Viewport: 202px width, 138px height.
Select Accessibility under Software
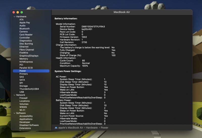tap(26, 116)
